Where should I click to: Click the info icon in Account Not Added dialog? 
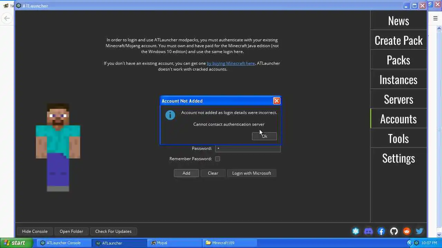click(x=170, y=115)
